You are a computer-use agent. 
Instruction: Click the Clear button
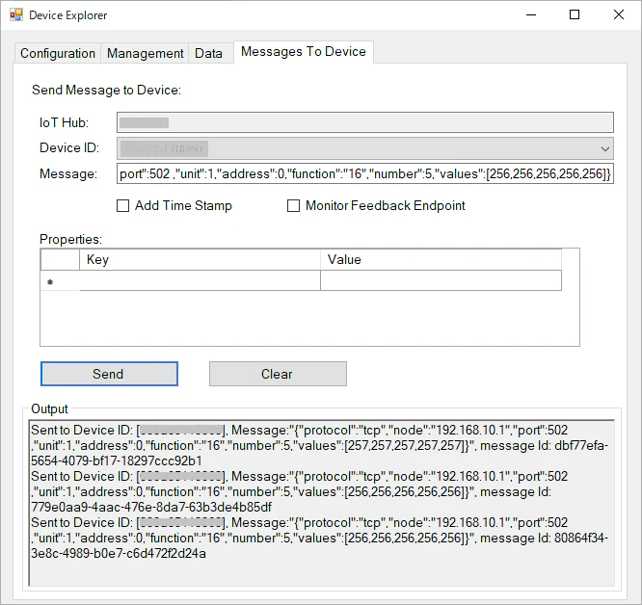click(x=278, y=374)
